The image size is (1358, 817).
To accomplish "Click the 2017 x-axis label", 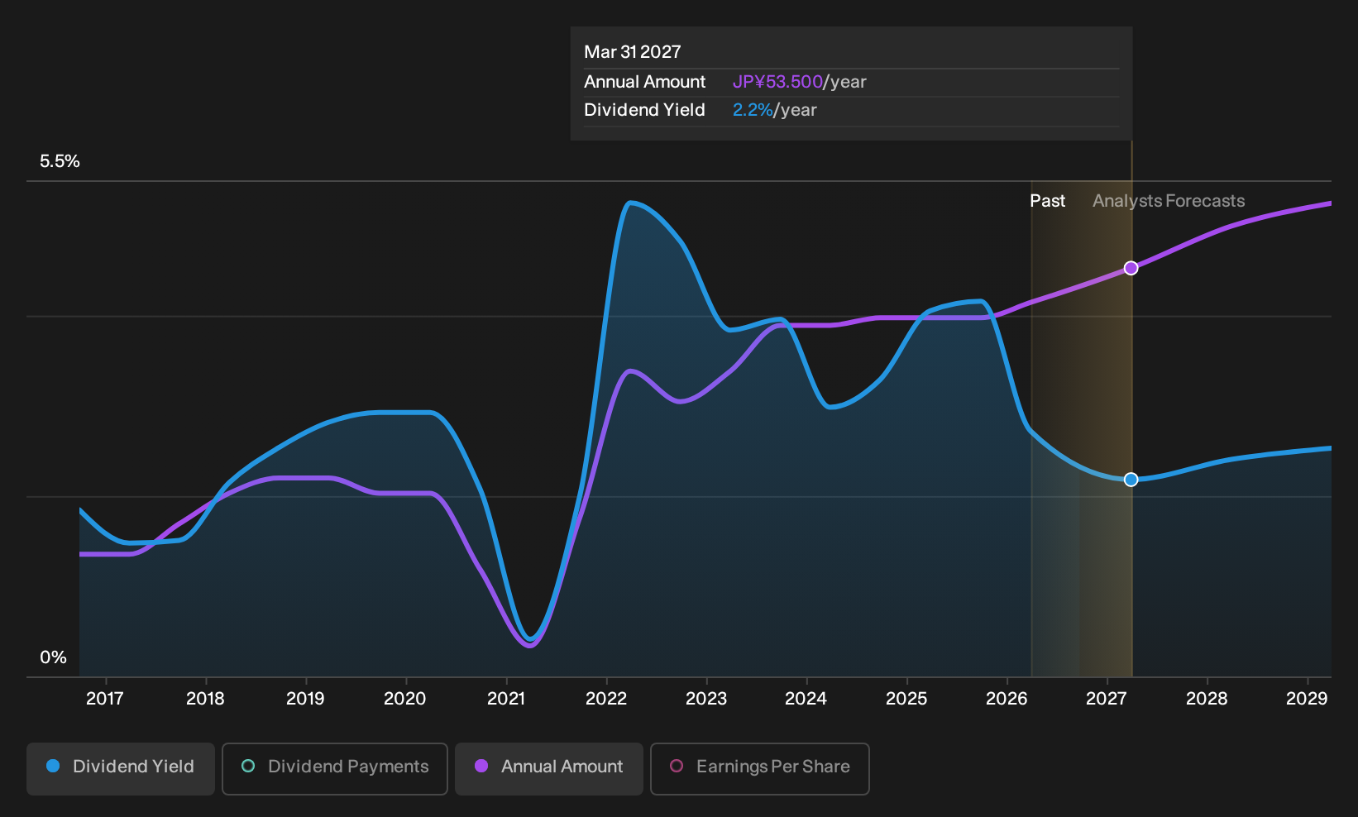I will click(x=105, y=699).
